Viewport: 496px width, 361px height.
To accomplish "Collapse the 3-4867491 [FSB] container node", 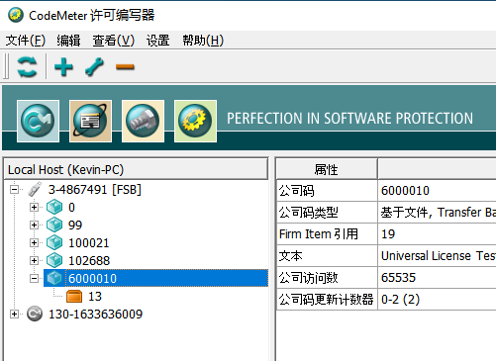I will pos(14,190).
